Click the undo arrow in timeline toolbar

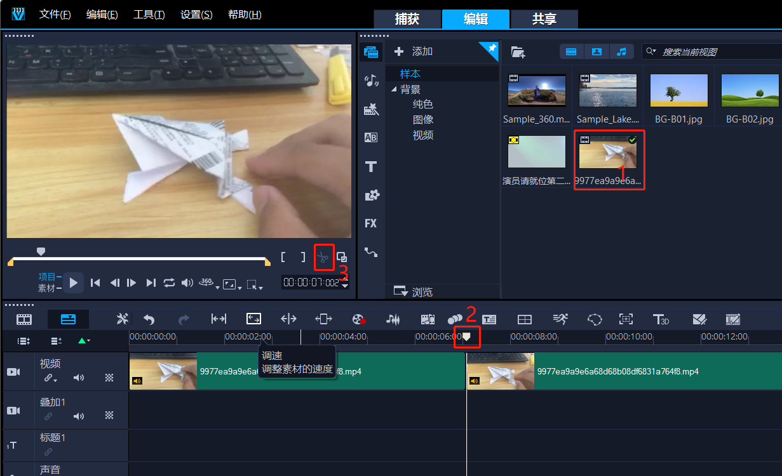click(149, 319)
